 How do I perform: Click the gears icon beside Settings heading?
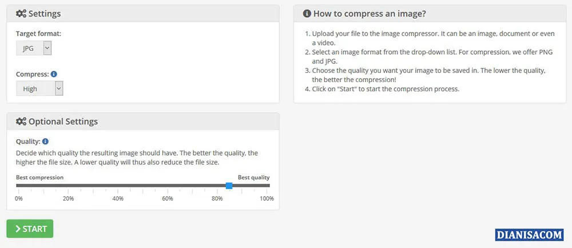[x=21, y=14]
